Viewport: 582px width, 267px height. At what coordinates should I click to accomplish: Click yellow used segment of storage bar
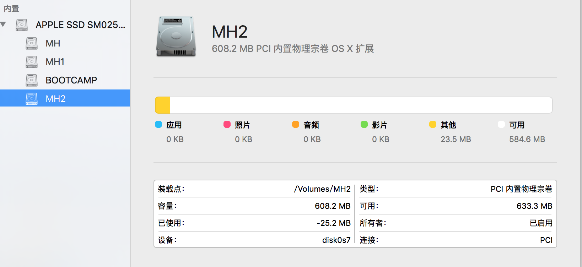163,105
